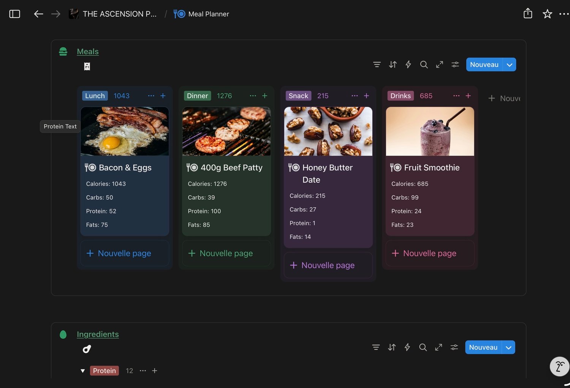Click Fats: 14 on Honey Butter Date
The height and width of the screenshot is (388, 570).
pyautogui.click(x=300, y=237)
